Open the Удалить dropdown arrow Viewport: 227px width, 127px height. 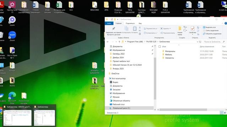[x=170, y=29]
